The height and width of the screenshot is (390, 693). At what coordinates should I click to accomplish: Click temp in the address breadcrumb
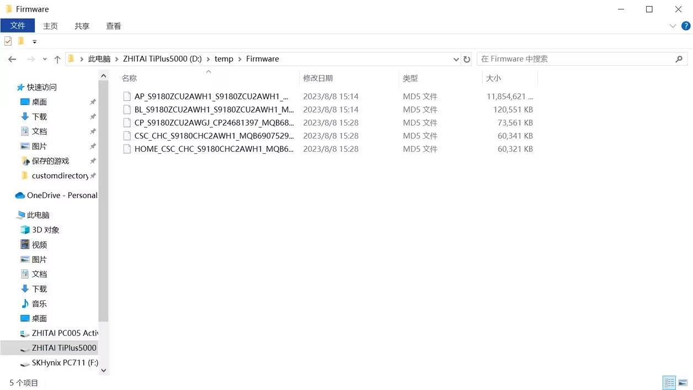pyautogui.click(x=224, y=59)
